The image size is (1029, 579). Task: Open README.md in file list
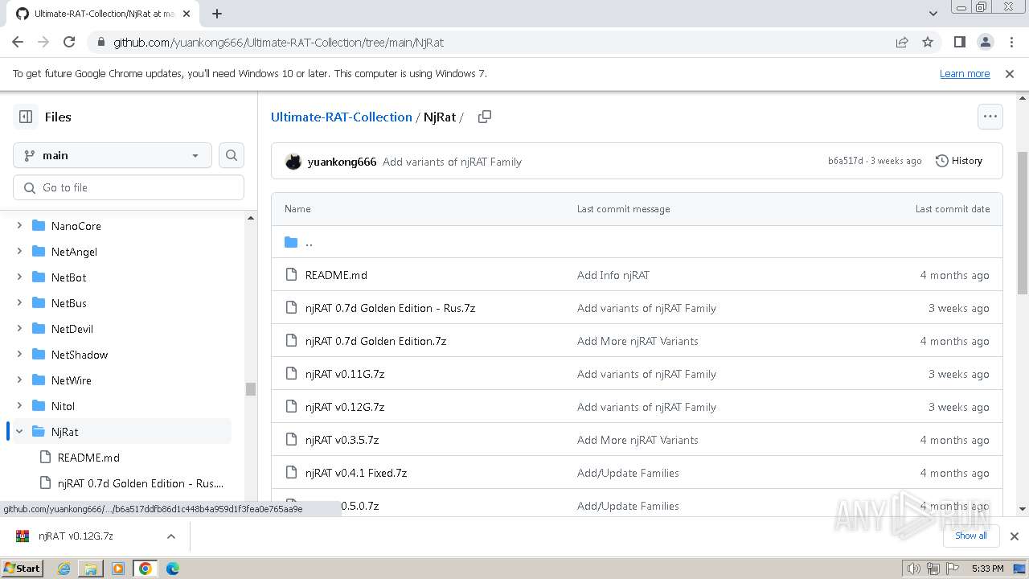(x=336, y=275)
